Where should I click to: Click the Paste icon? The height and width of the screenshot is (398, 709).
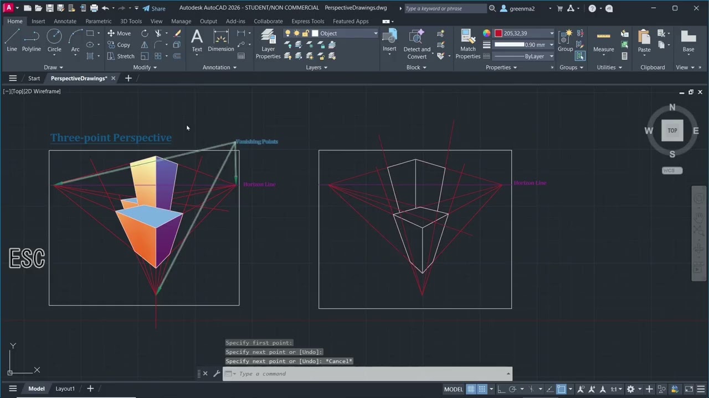(644, 41)
